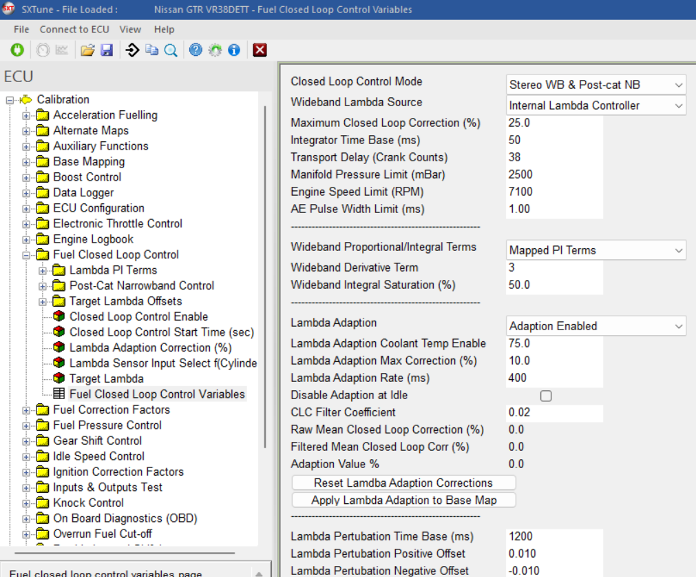Expand Lambda PI Terms folder
This screenshot has width=696, height=577.
(x=43, y=271)
